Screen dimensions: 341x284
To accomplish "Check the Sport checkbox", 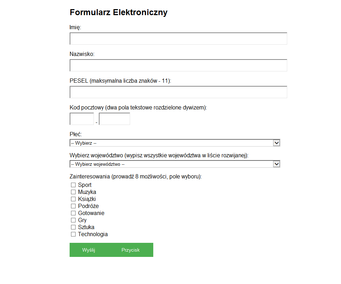I will click(x=73, y=185).
